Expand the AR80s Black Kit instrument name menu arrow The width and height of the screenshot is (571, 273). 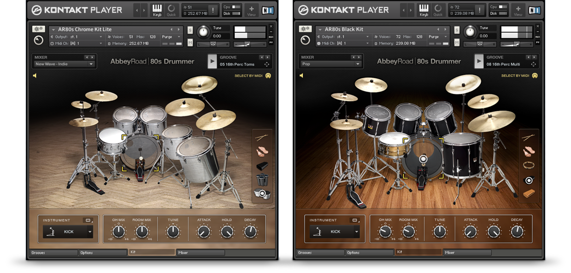coord(320,29)
